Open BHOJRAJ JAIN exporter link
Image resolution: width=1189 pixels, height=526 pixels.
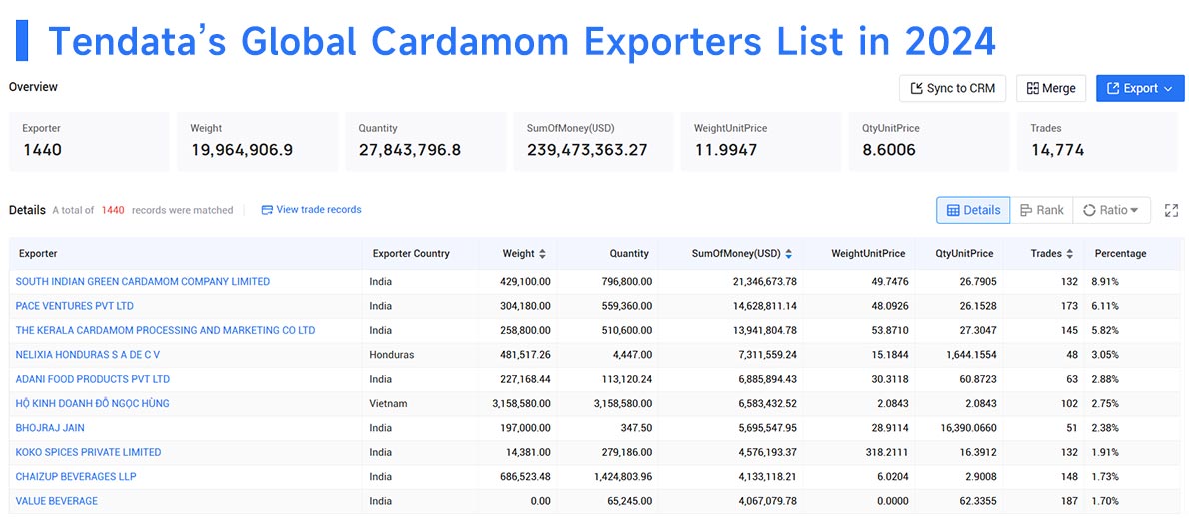48,427
